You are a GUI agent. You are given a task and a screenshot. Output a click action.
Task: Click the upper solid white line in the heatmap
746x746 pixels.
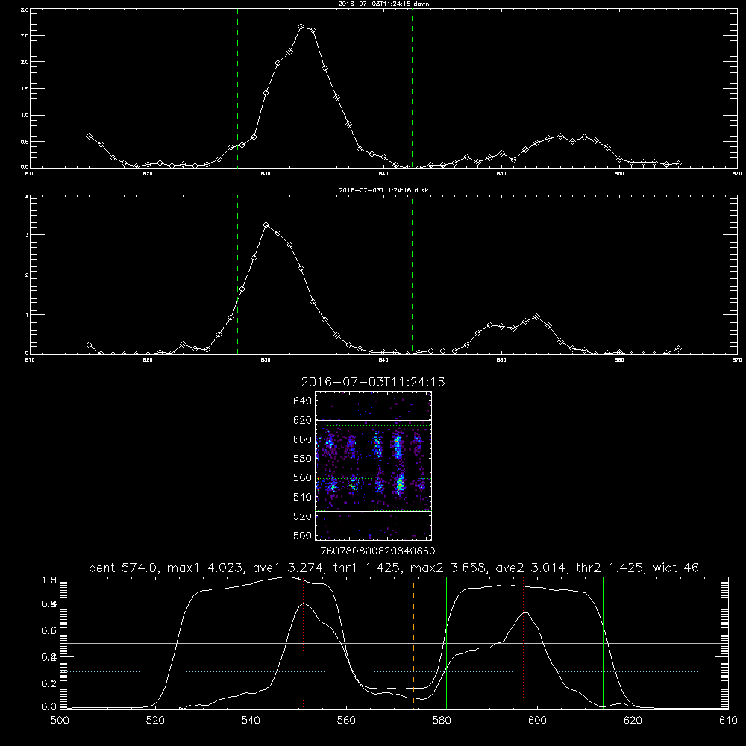373,420
